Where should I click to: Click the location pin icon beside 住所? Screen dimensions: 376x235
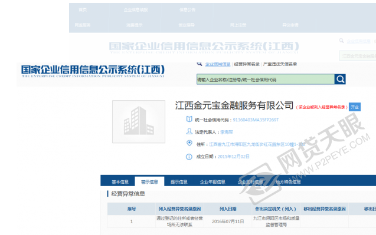[x=189, y=143]
